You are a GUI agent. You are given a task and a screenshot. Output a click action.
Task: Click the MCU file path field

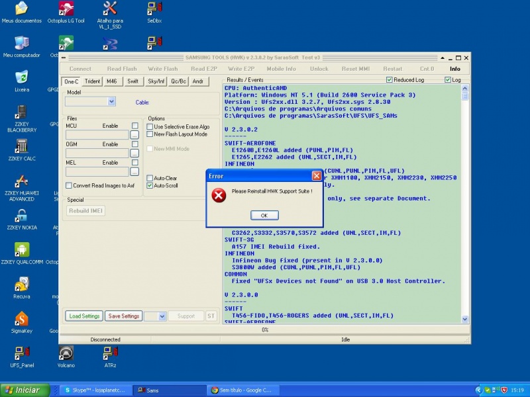[97, 135]
